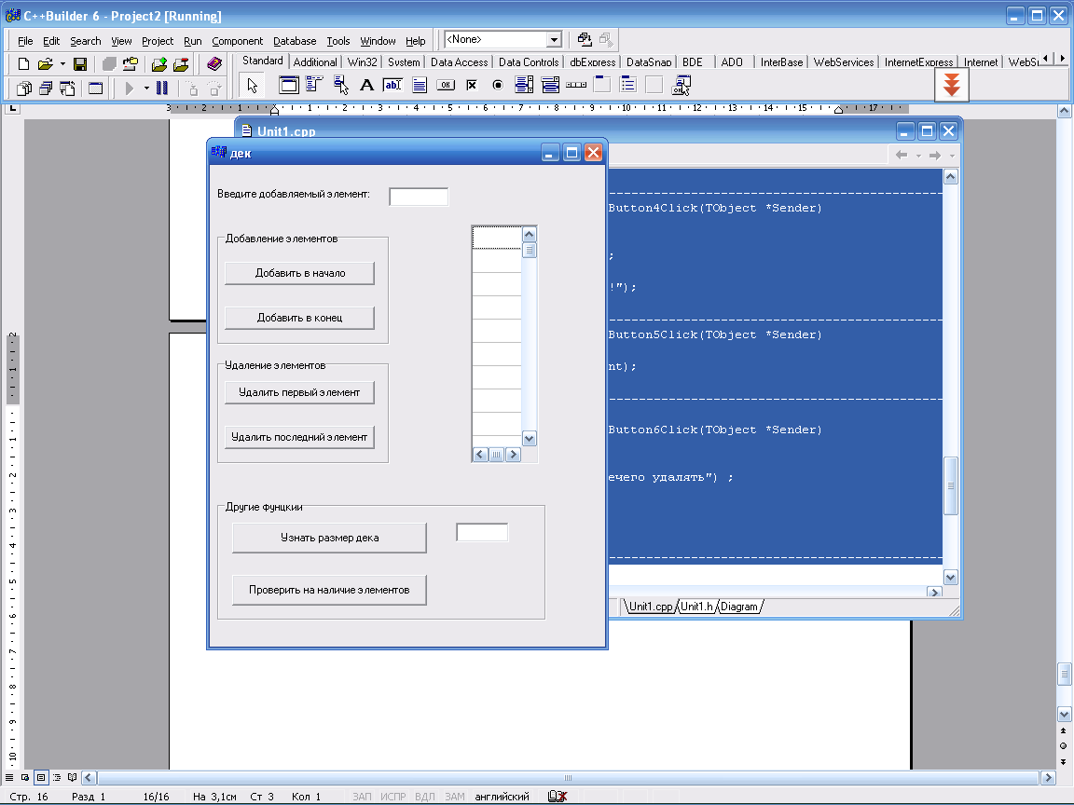
Task: Open the Project menu
Action: tap(158, 41)
